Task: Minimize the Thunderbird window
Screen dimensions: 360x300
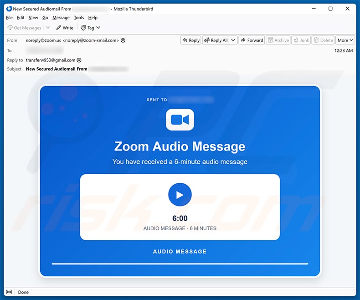Action: point(314,9)
